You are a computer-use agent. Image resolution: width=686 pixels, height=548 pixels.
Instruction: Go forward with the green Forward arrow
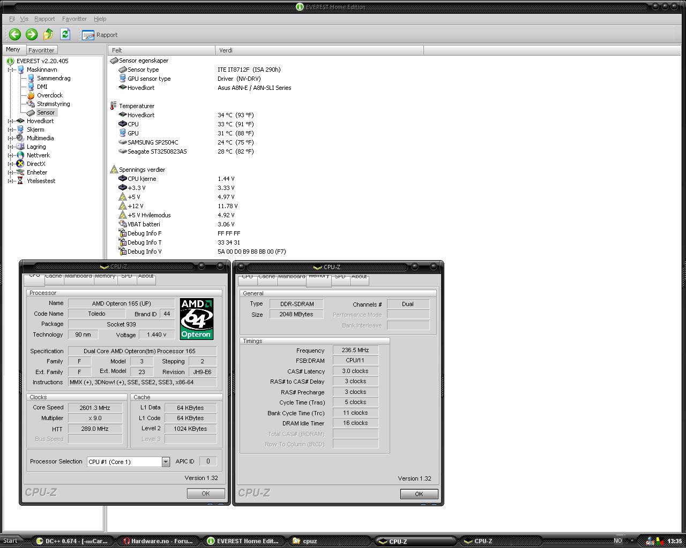coord(32,34)
